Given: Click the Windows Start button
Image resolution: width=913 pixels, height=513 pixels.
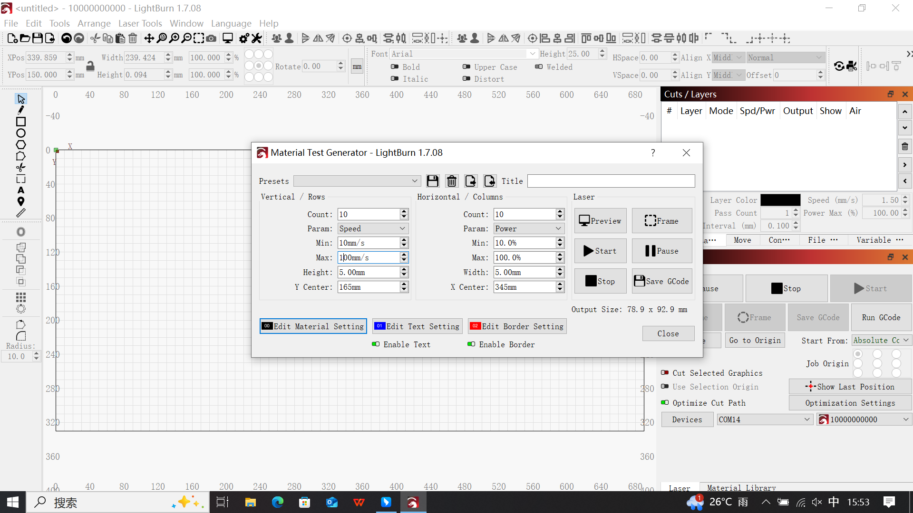Looking at the screenshot, I should (13, 502).
